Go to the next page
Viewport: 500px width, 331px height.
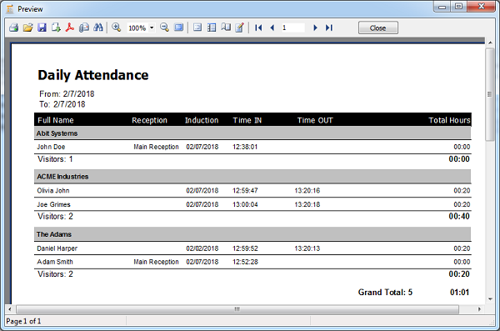point(315,28)
